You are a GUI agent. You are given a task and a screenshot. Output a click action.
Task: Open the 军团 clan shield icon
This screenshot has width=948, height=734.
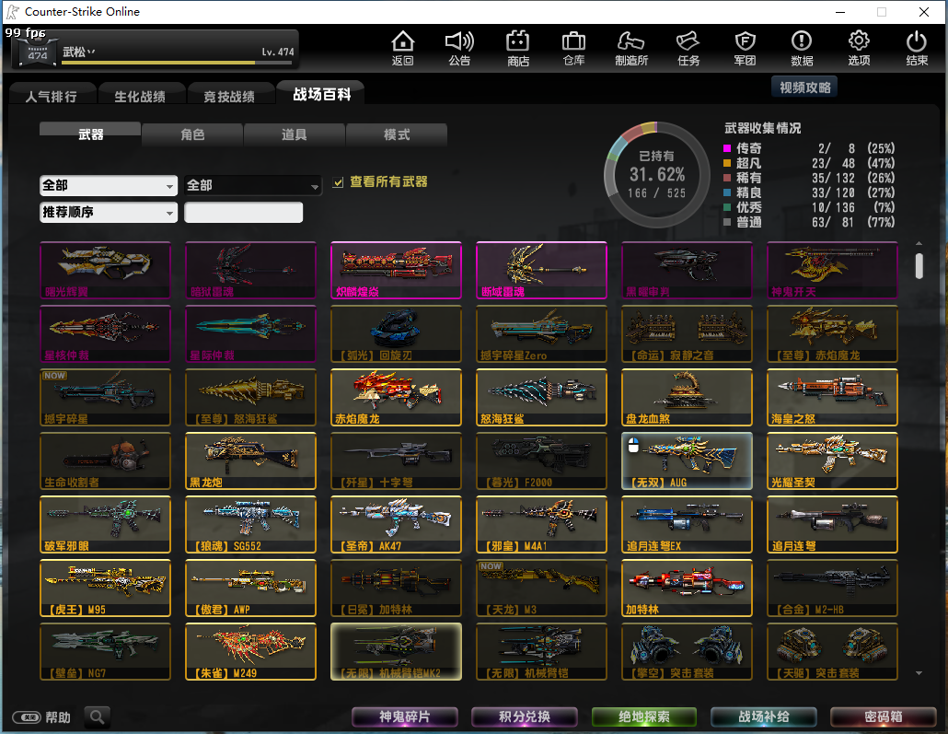[745, 48]
